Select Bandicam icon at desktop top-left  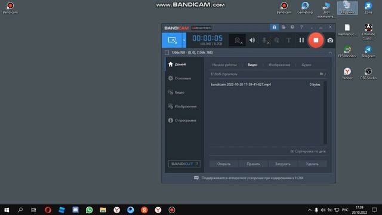click(10, 8)
